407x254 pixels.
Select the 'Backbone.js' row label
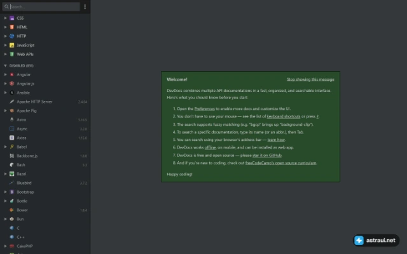pos(27,156)
